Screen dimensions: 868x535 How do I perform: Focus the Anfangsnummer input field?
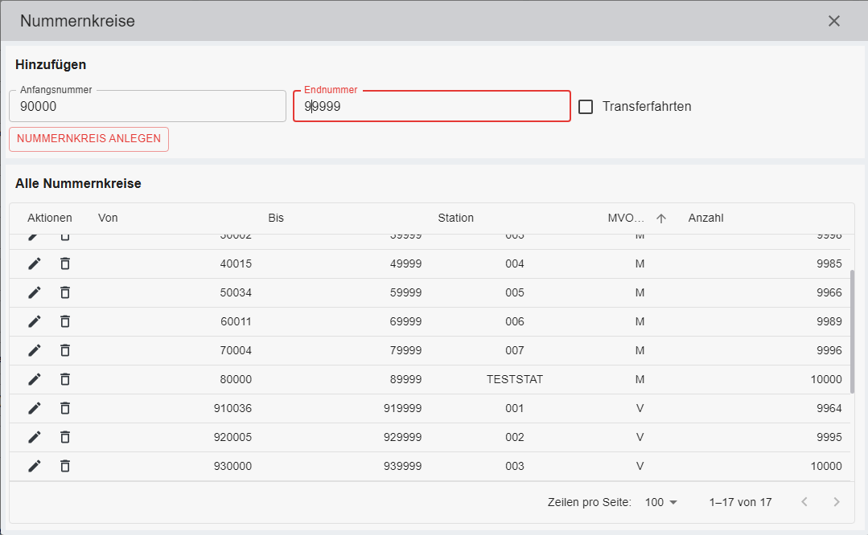click(147, 106)
